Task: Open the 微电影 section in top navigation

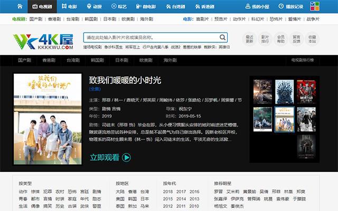Action: [146, 6]
